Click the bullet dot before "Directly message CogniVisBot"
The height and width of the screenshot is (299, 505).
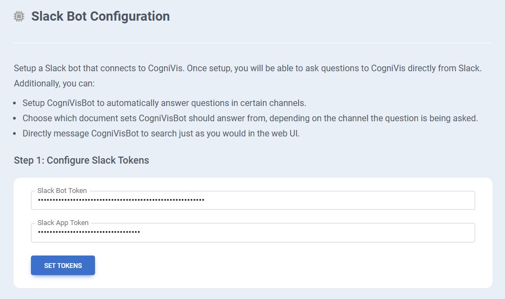pos(16,133)
